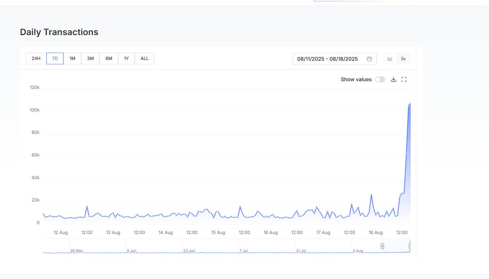Select the 24H time range tab

36,58
